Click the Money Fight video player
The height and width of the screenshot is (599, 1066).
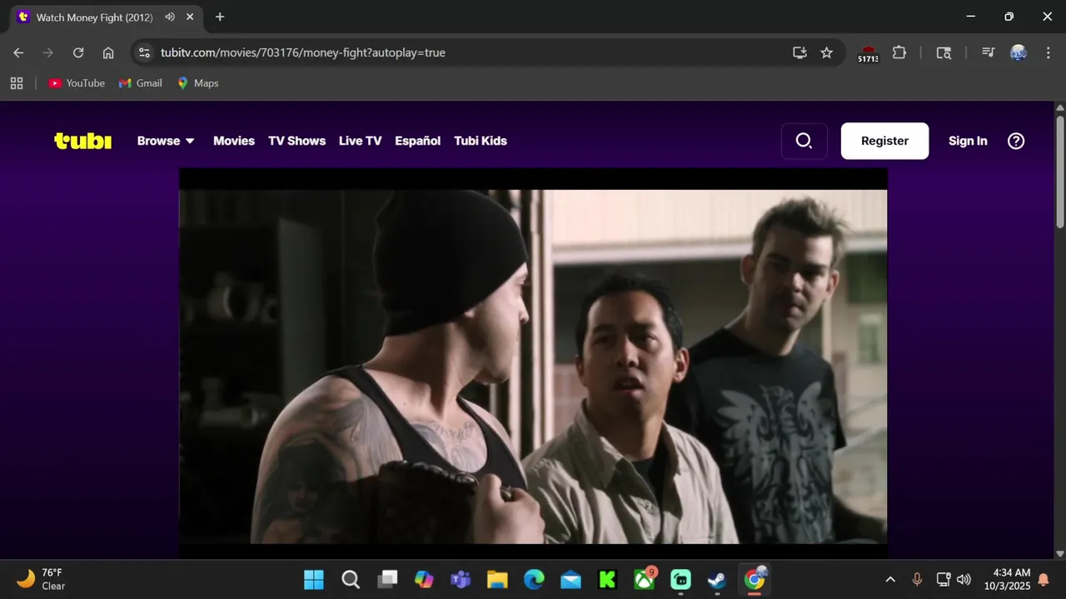pos(533,364)
